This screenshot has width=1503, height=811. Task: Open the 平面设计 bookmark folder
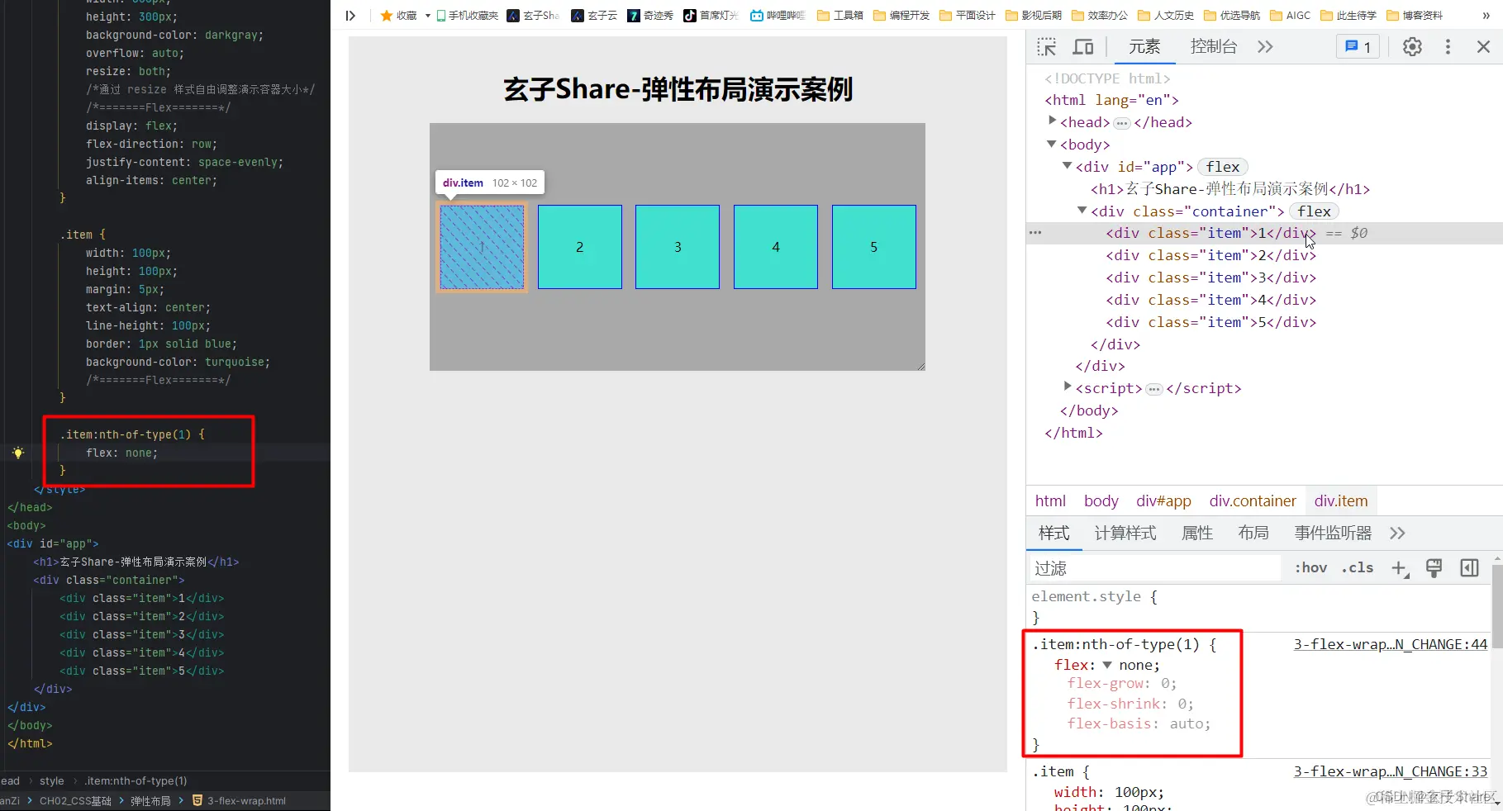pyautogui.click(x=968, y=15)
